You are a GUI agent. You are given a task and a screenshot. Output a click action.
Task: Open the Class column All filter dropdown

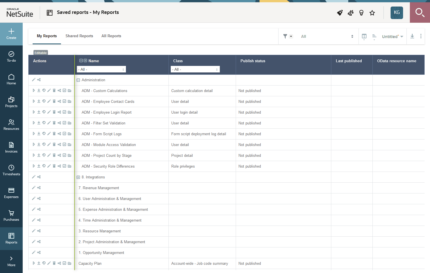point(195,69)
